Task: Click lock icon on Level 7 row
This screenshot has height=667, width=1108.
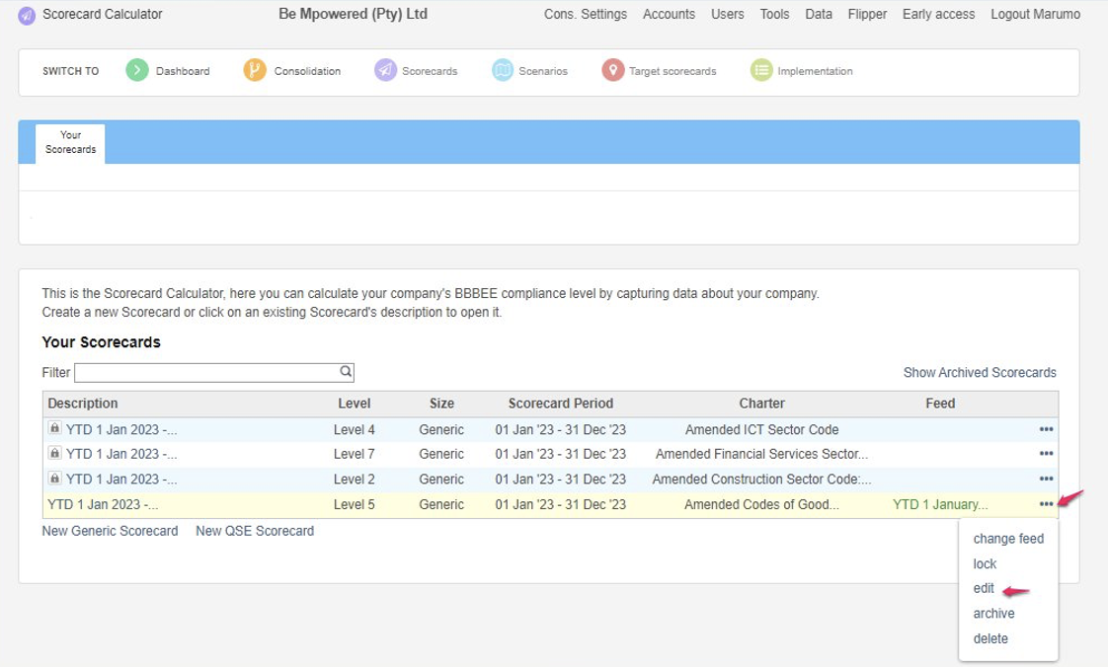Action: pos(54,453)
